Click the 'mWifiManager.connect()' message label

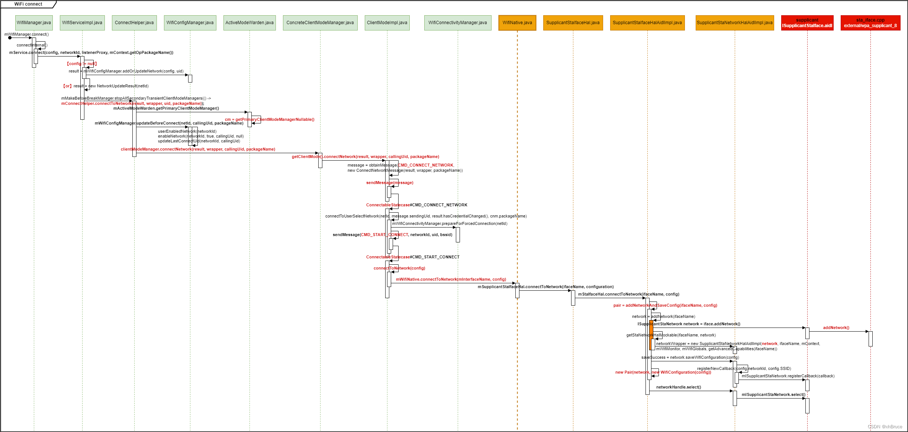point(26,34)
